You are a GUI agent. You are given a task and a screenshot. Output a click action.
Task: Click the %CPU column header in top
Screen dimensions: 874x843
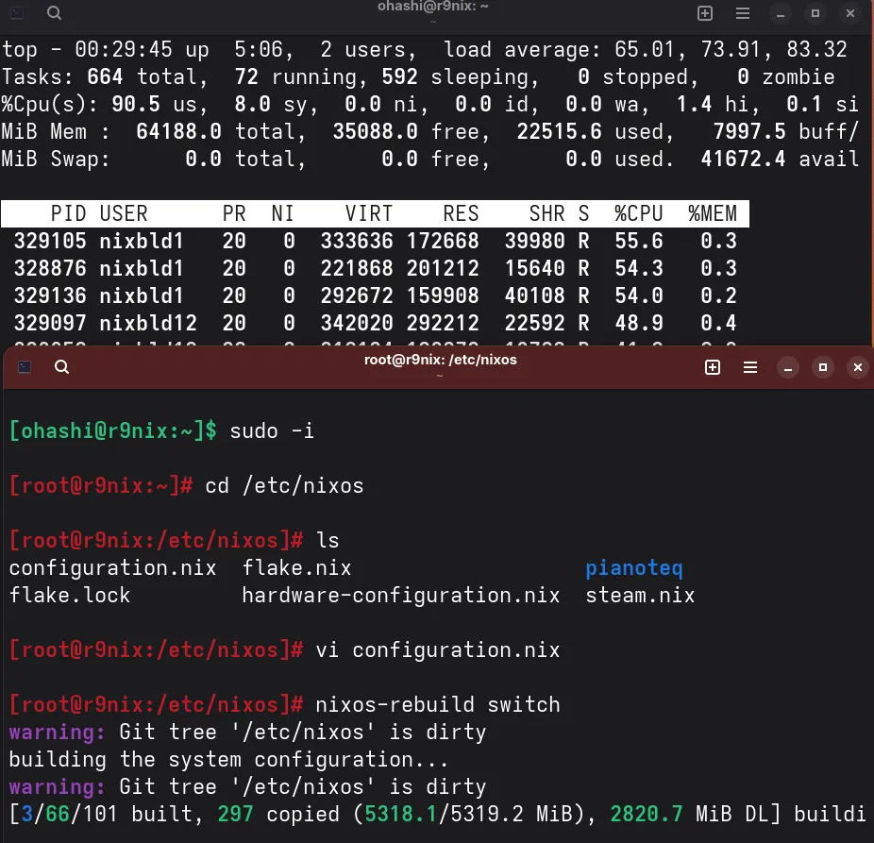tap(639, 214)
